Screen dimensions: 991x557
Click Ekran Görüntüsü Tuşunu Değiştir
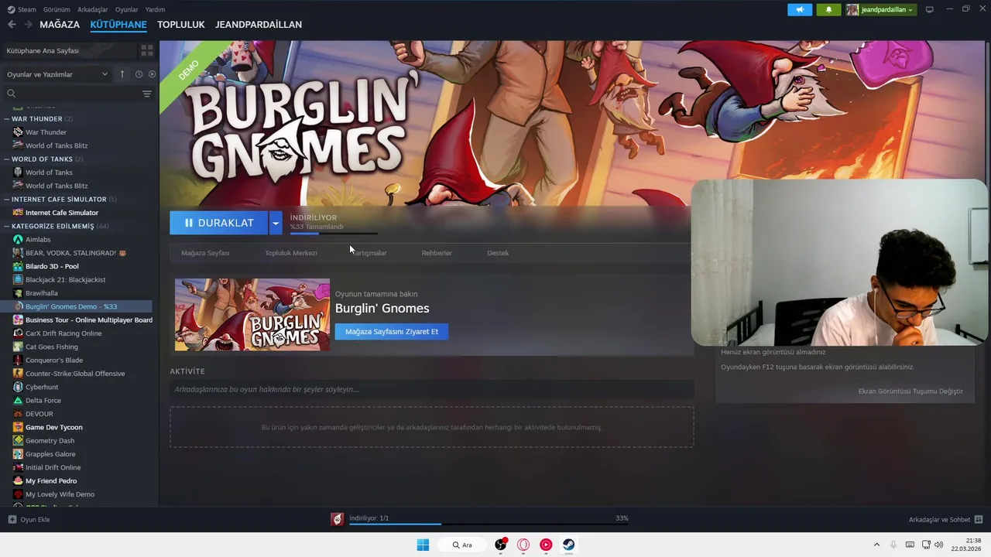910,391
